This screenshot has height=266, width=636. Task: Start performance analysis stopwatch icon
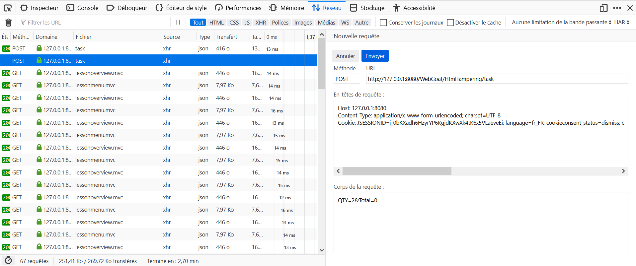click(8, 261)
